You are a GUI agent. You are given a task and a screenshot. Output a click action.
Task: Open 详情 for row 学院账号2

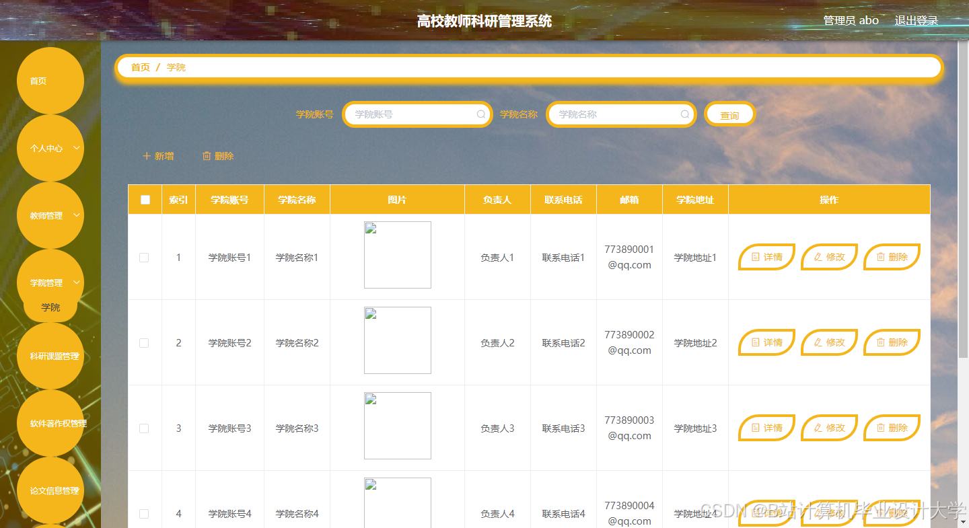coord(767,342)
